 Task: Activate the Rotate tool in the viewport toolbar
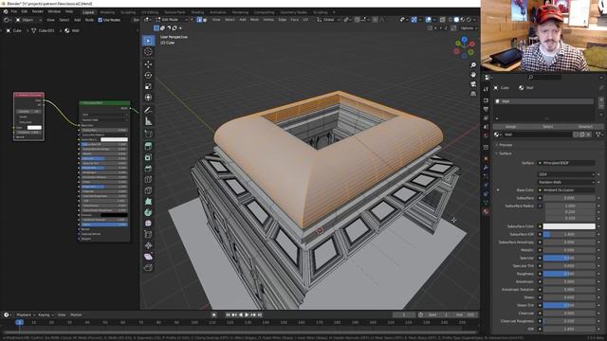point(148,76)
